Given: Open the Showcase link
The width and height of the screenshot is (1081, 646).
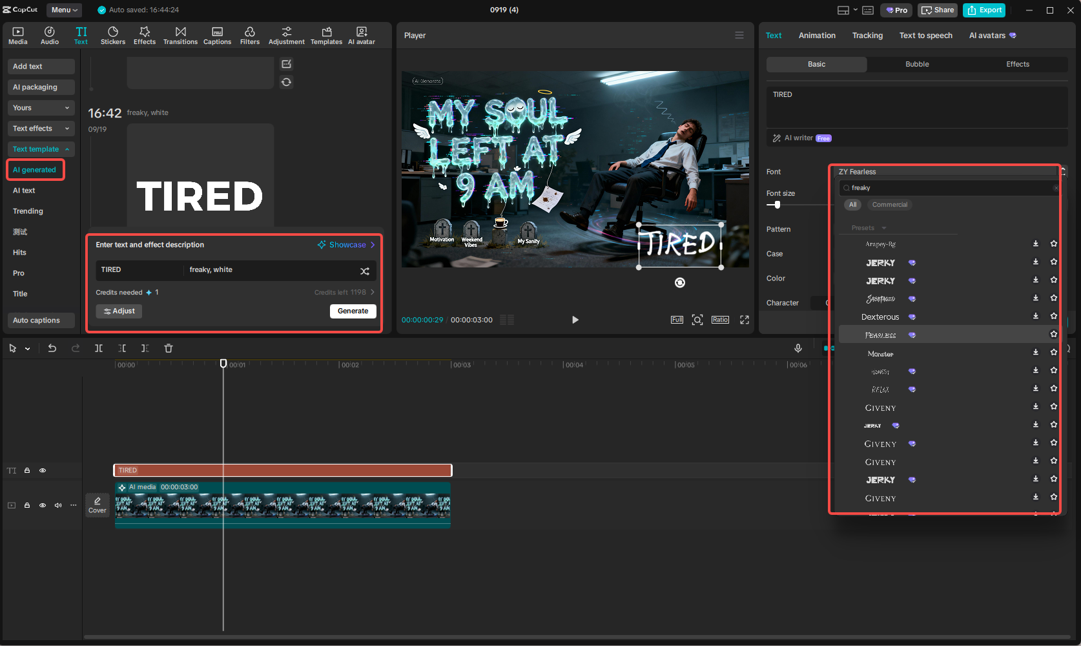Looking at the screenshot, I should pos(347,245).
